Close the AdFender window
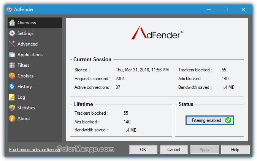Viewport: 257px width, 161px height. [x=243, y=9]
